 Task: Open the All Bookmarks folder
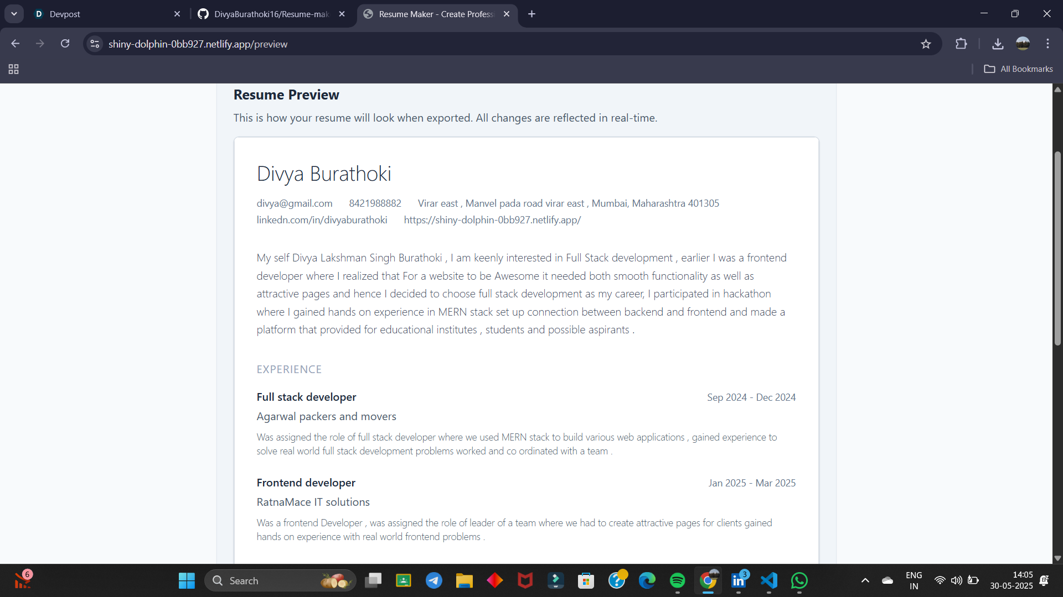[x=1018, y=69]
